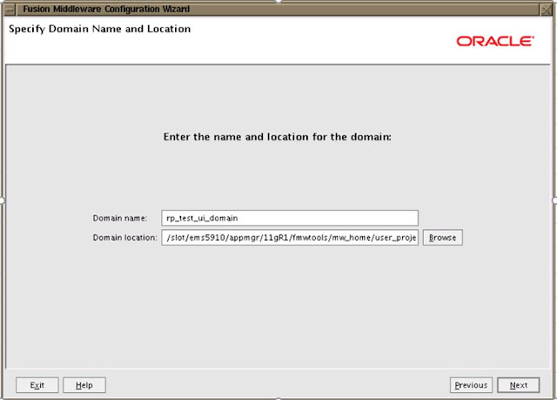Browse for the domain location

click(443, 238)
